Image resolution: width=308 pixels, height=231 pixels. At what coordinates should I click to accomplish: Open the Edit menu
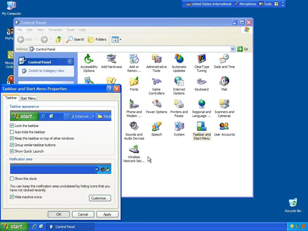(x=29, y=30)
